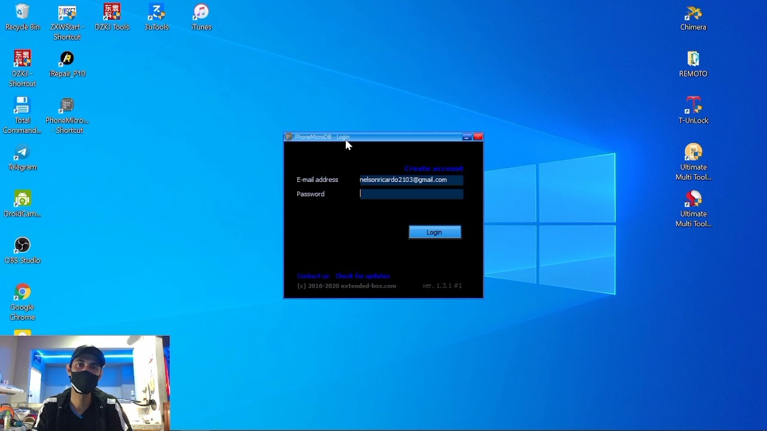Select the OBS Studio desktop icon
This screenshot has height=431, width=767.
point(22,251)
